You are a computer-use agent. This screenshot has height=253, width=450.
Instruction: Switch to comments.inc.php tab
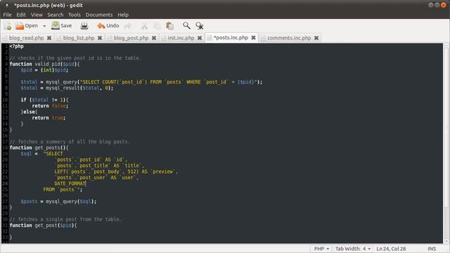(289, 38)
